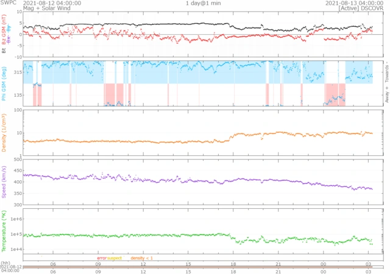Click the SWPC label in the header

point(9,3)
